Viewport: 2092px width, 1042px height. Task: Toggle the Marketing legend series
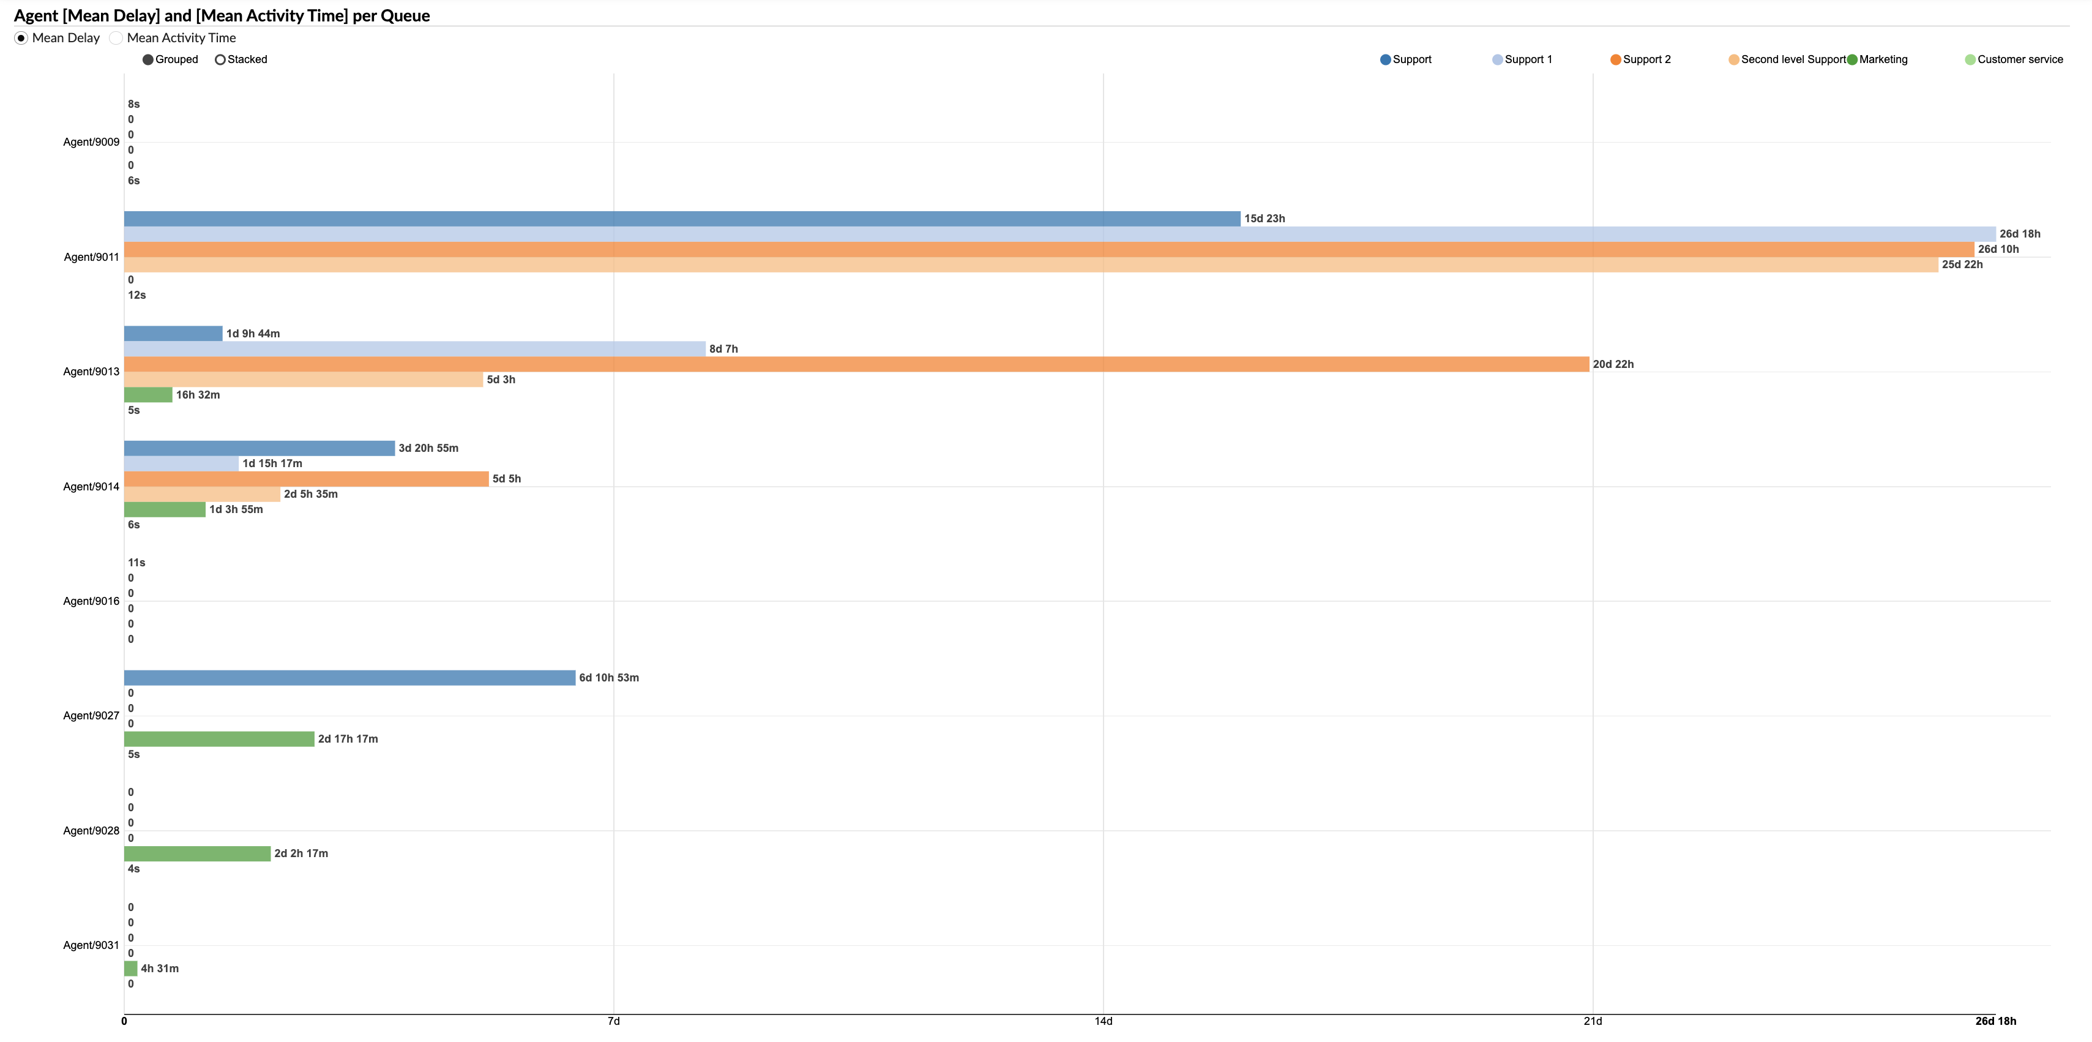pyautogui.click(x=1878, y=59)
